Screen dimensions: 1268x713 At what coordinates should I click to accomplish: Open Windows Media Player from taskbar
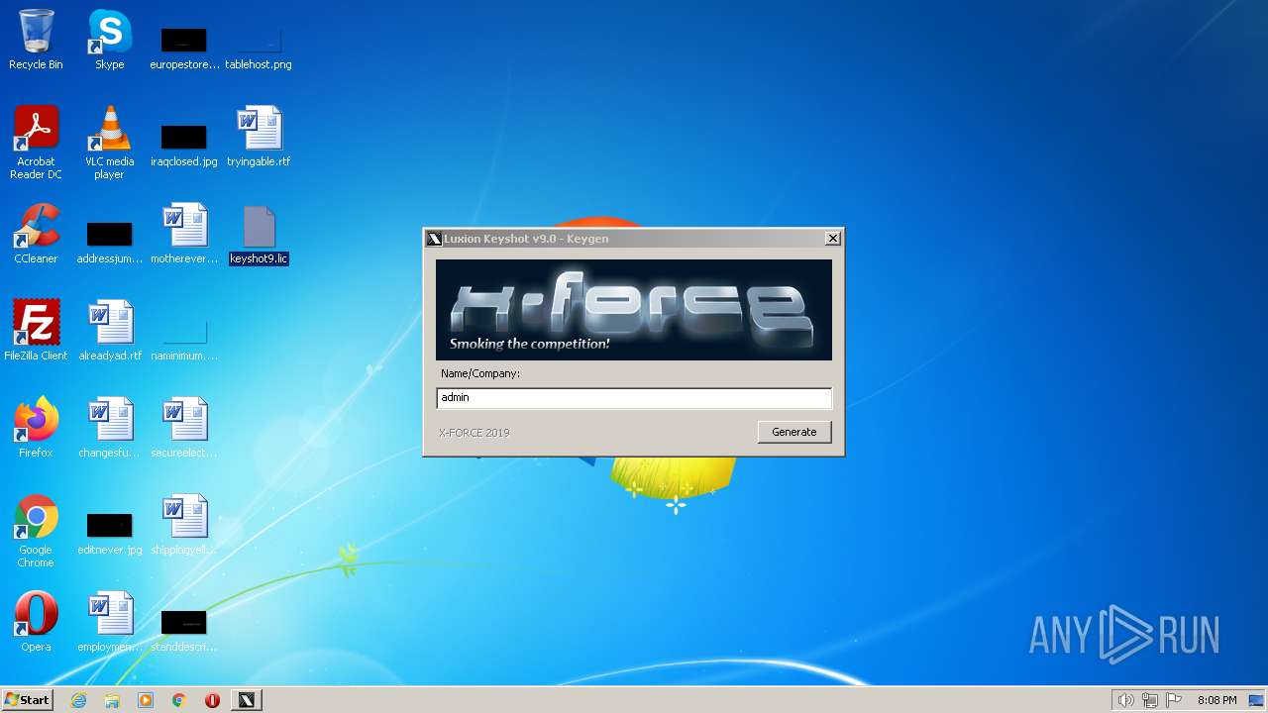[146, 700]
